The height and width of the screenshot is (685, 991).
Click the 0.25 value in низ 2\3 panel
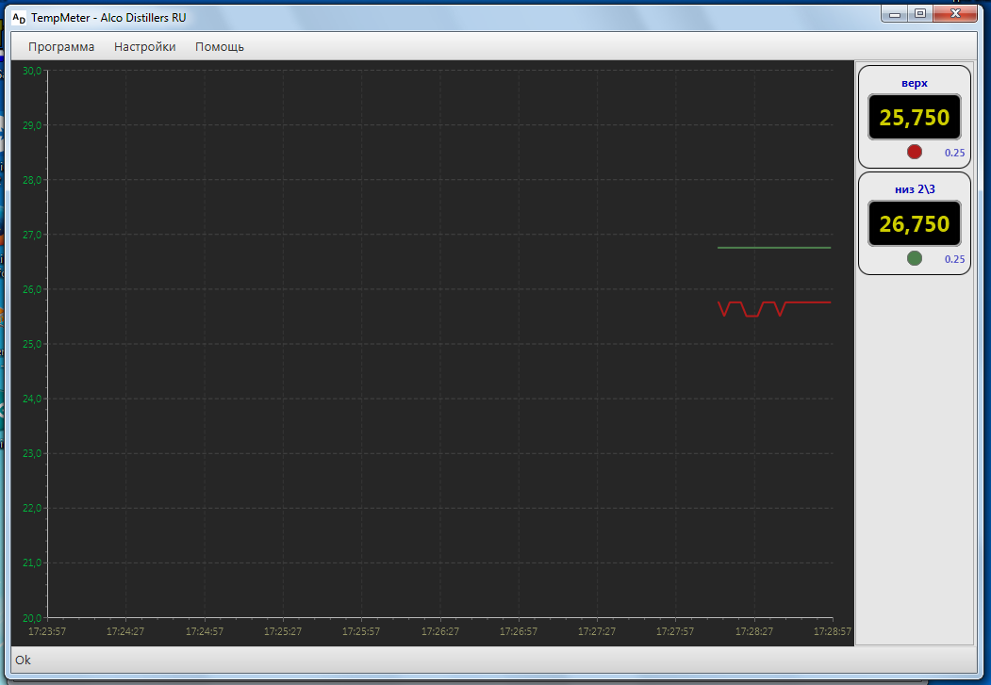(954, 259)
